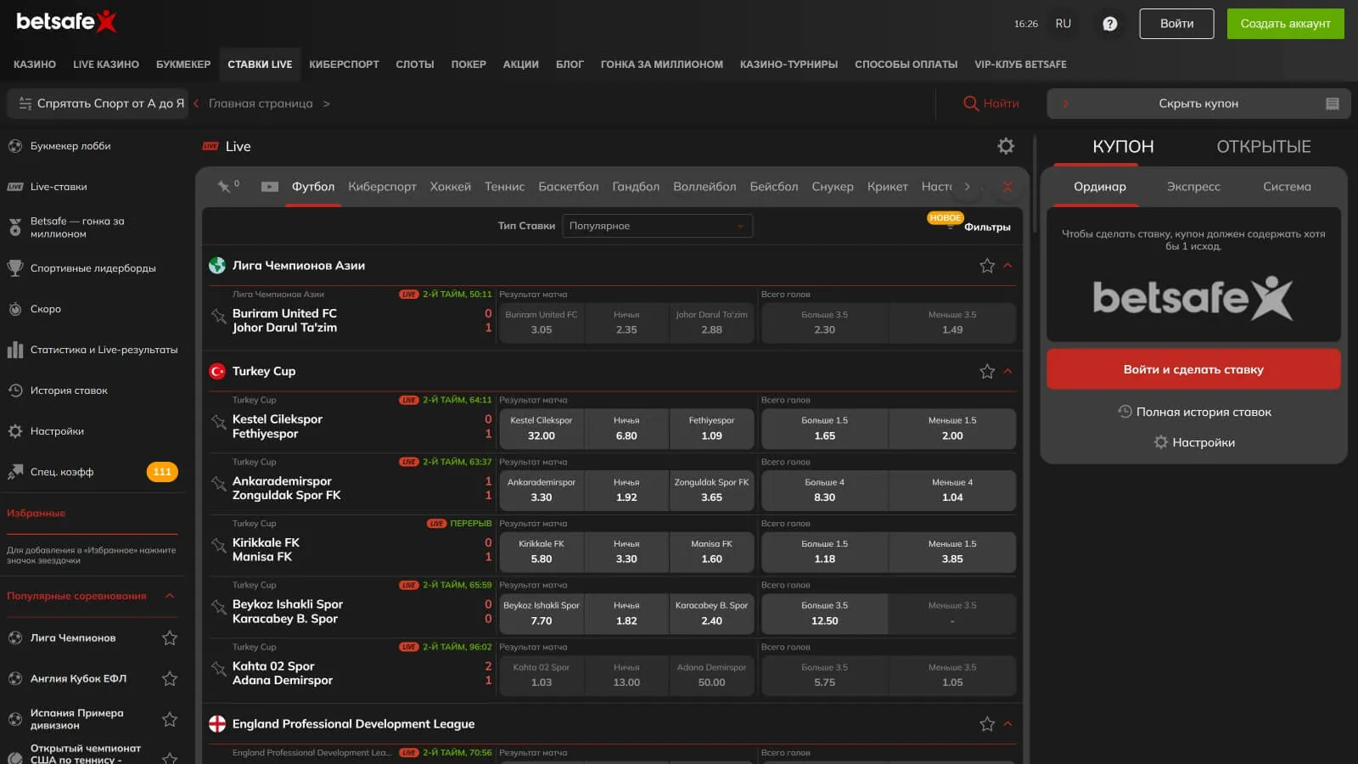Open Live settings gear icon

coord(1006,146)
